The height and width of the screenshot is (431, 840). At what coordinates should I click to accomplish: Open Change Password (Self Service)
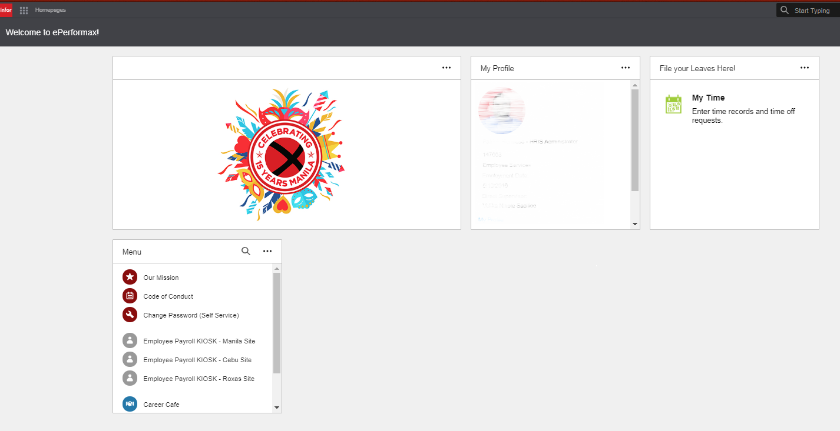tap(191, 315)
